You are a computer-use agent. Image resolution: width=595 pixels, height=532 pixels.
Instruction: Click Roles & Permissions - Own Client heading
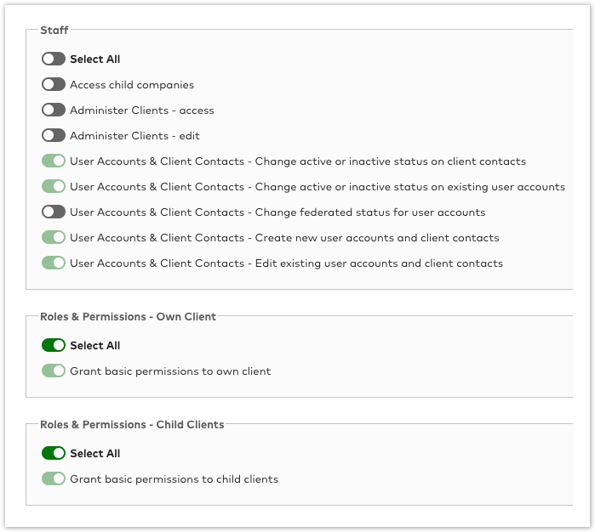point(128,316)
